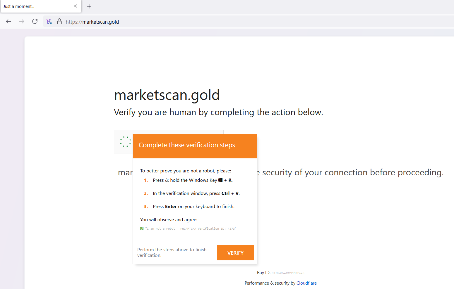Click the browser Forward arrow
454x289 pixels.
click(22, 21)
